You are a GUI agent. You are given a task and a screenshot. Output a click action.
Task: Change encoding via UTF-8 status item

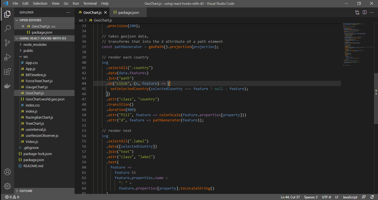pyautogui.click(x=326, y=197)
